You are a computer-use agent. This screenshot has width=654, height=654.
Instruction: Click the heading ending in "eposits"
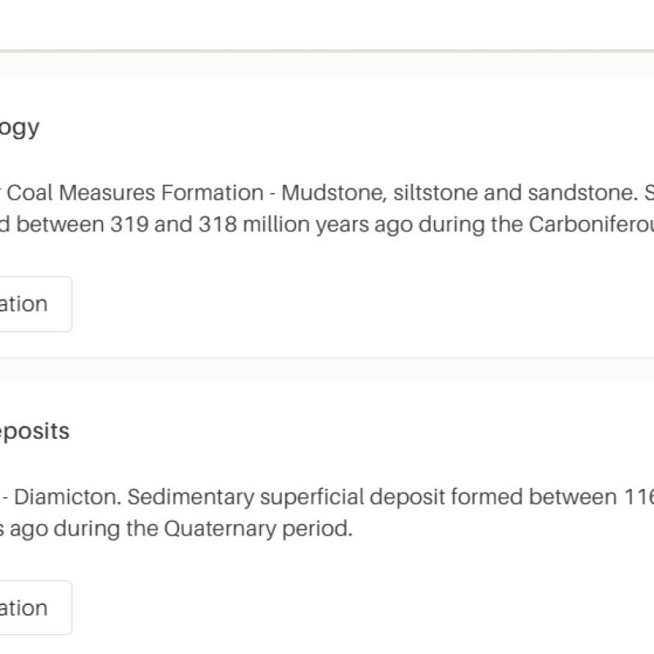[x=34, y=432]
